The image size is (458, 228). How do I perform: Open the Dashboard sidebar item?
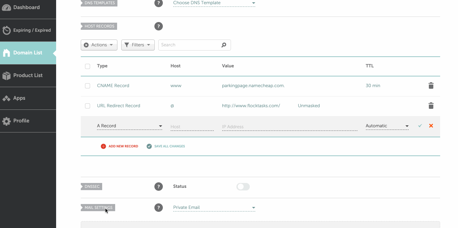tap(28, 7)
